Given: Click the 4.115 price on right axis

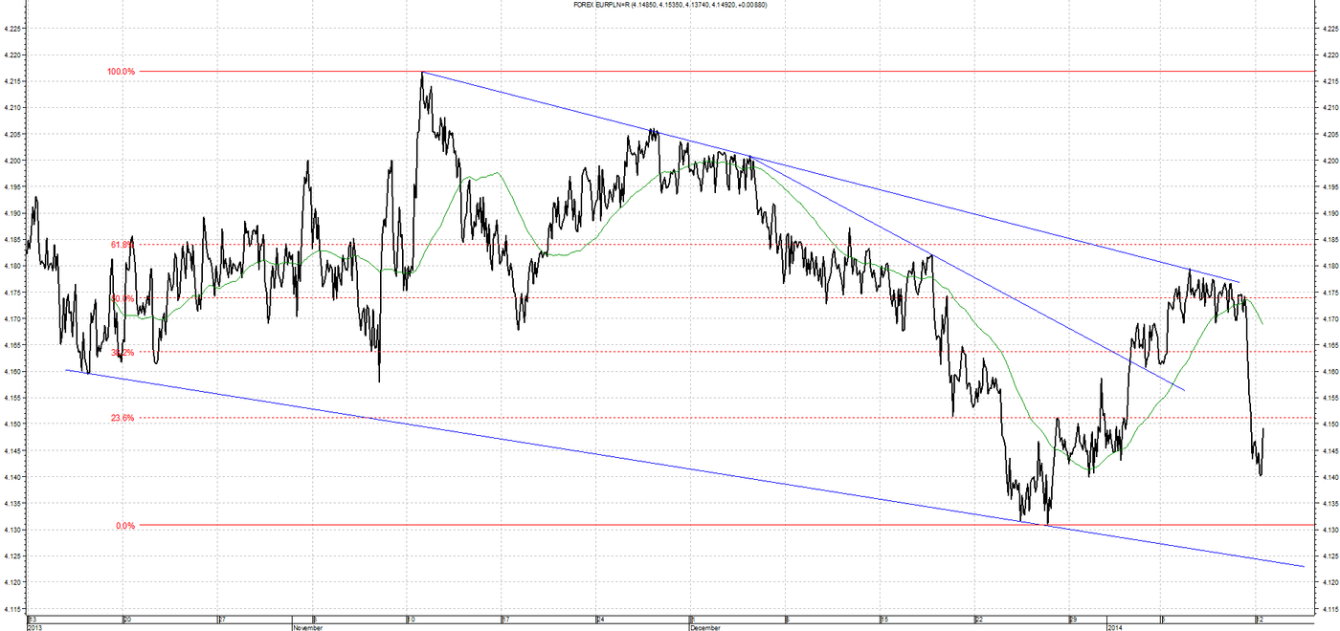Looking at the screenshot, I should [1329, 608].
